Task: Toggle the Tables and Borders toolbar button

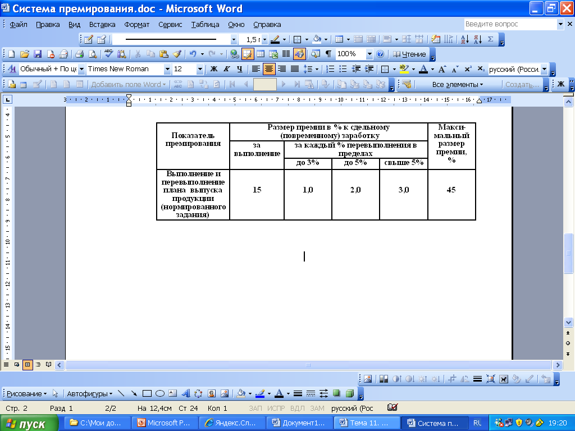Action: point(248,54)
